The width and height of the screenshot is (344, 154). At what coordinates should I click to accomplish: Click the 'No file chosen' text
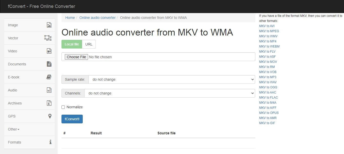click(100, 57)
